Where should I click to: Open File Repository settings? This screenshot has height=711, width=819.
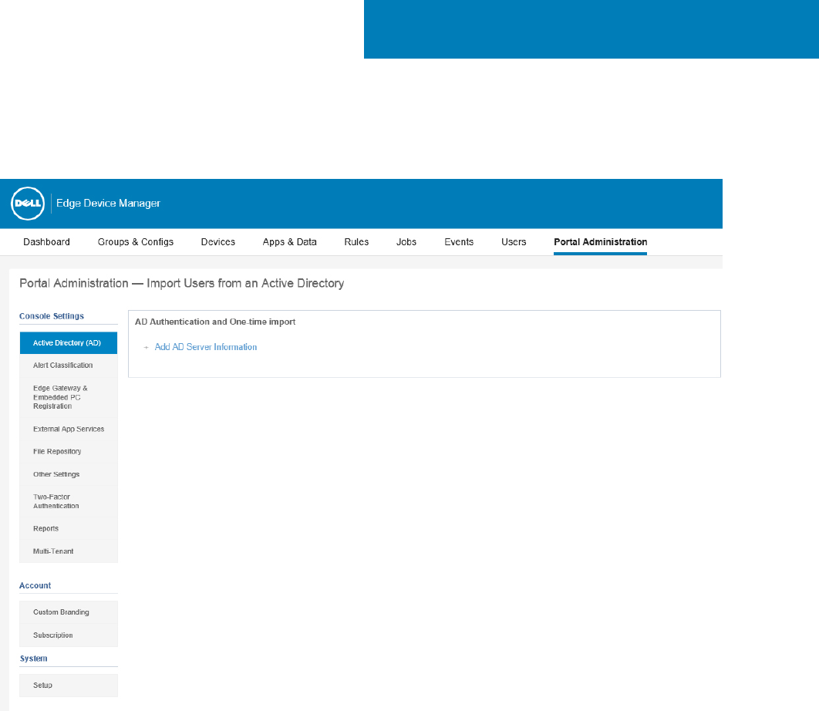tap(69, 451)
